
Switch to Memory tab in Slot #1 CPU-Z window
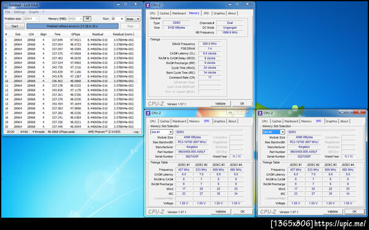[194, 121]
